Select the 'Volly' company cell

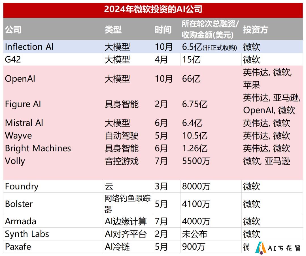[15, 161]
